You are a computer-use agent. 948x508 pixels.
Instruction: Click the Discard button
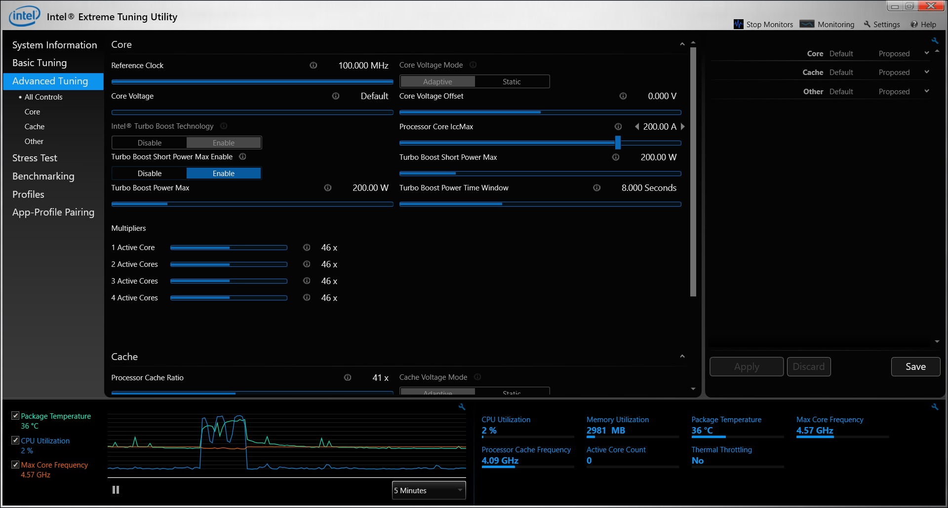click(809, 366)
